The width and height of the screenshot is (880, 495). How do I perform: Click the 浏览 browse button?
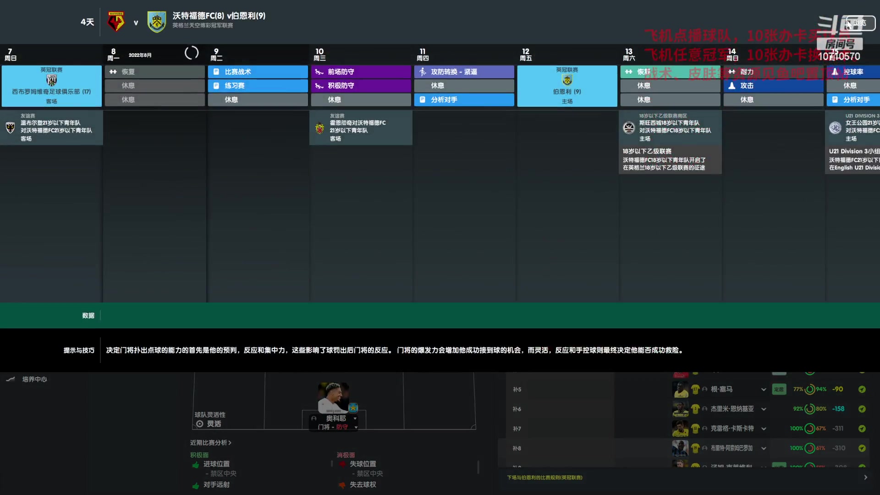[x=860, y=23]
